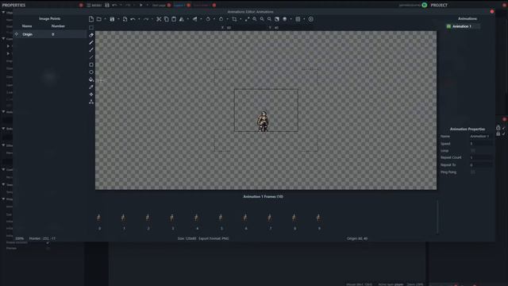Select the image points origin tool
This screenshot has width=508, height=286.
(91, 95)
